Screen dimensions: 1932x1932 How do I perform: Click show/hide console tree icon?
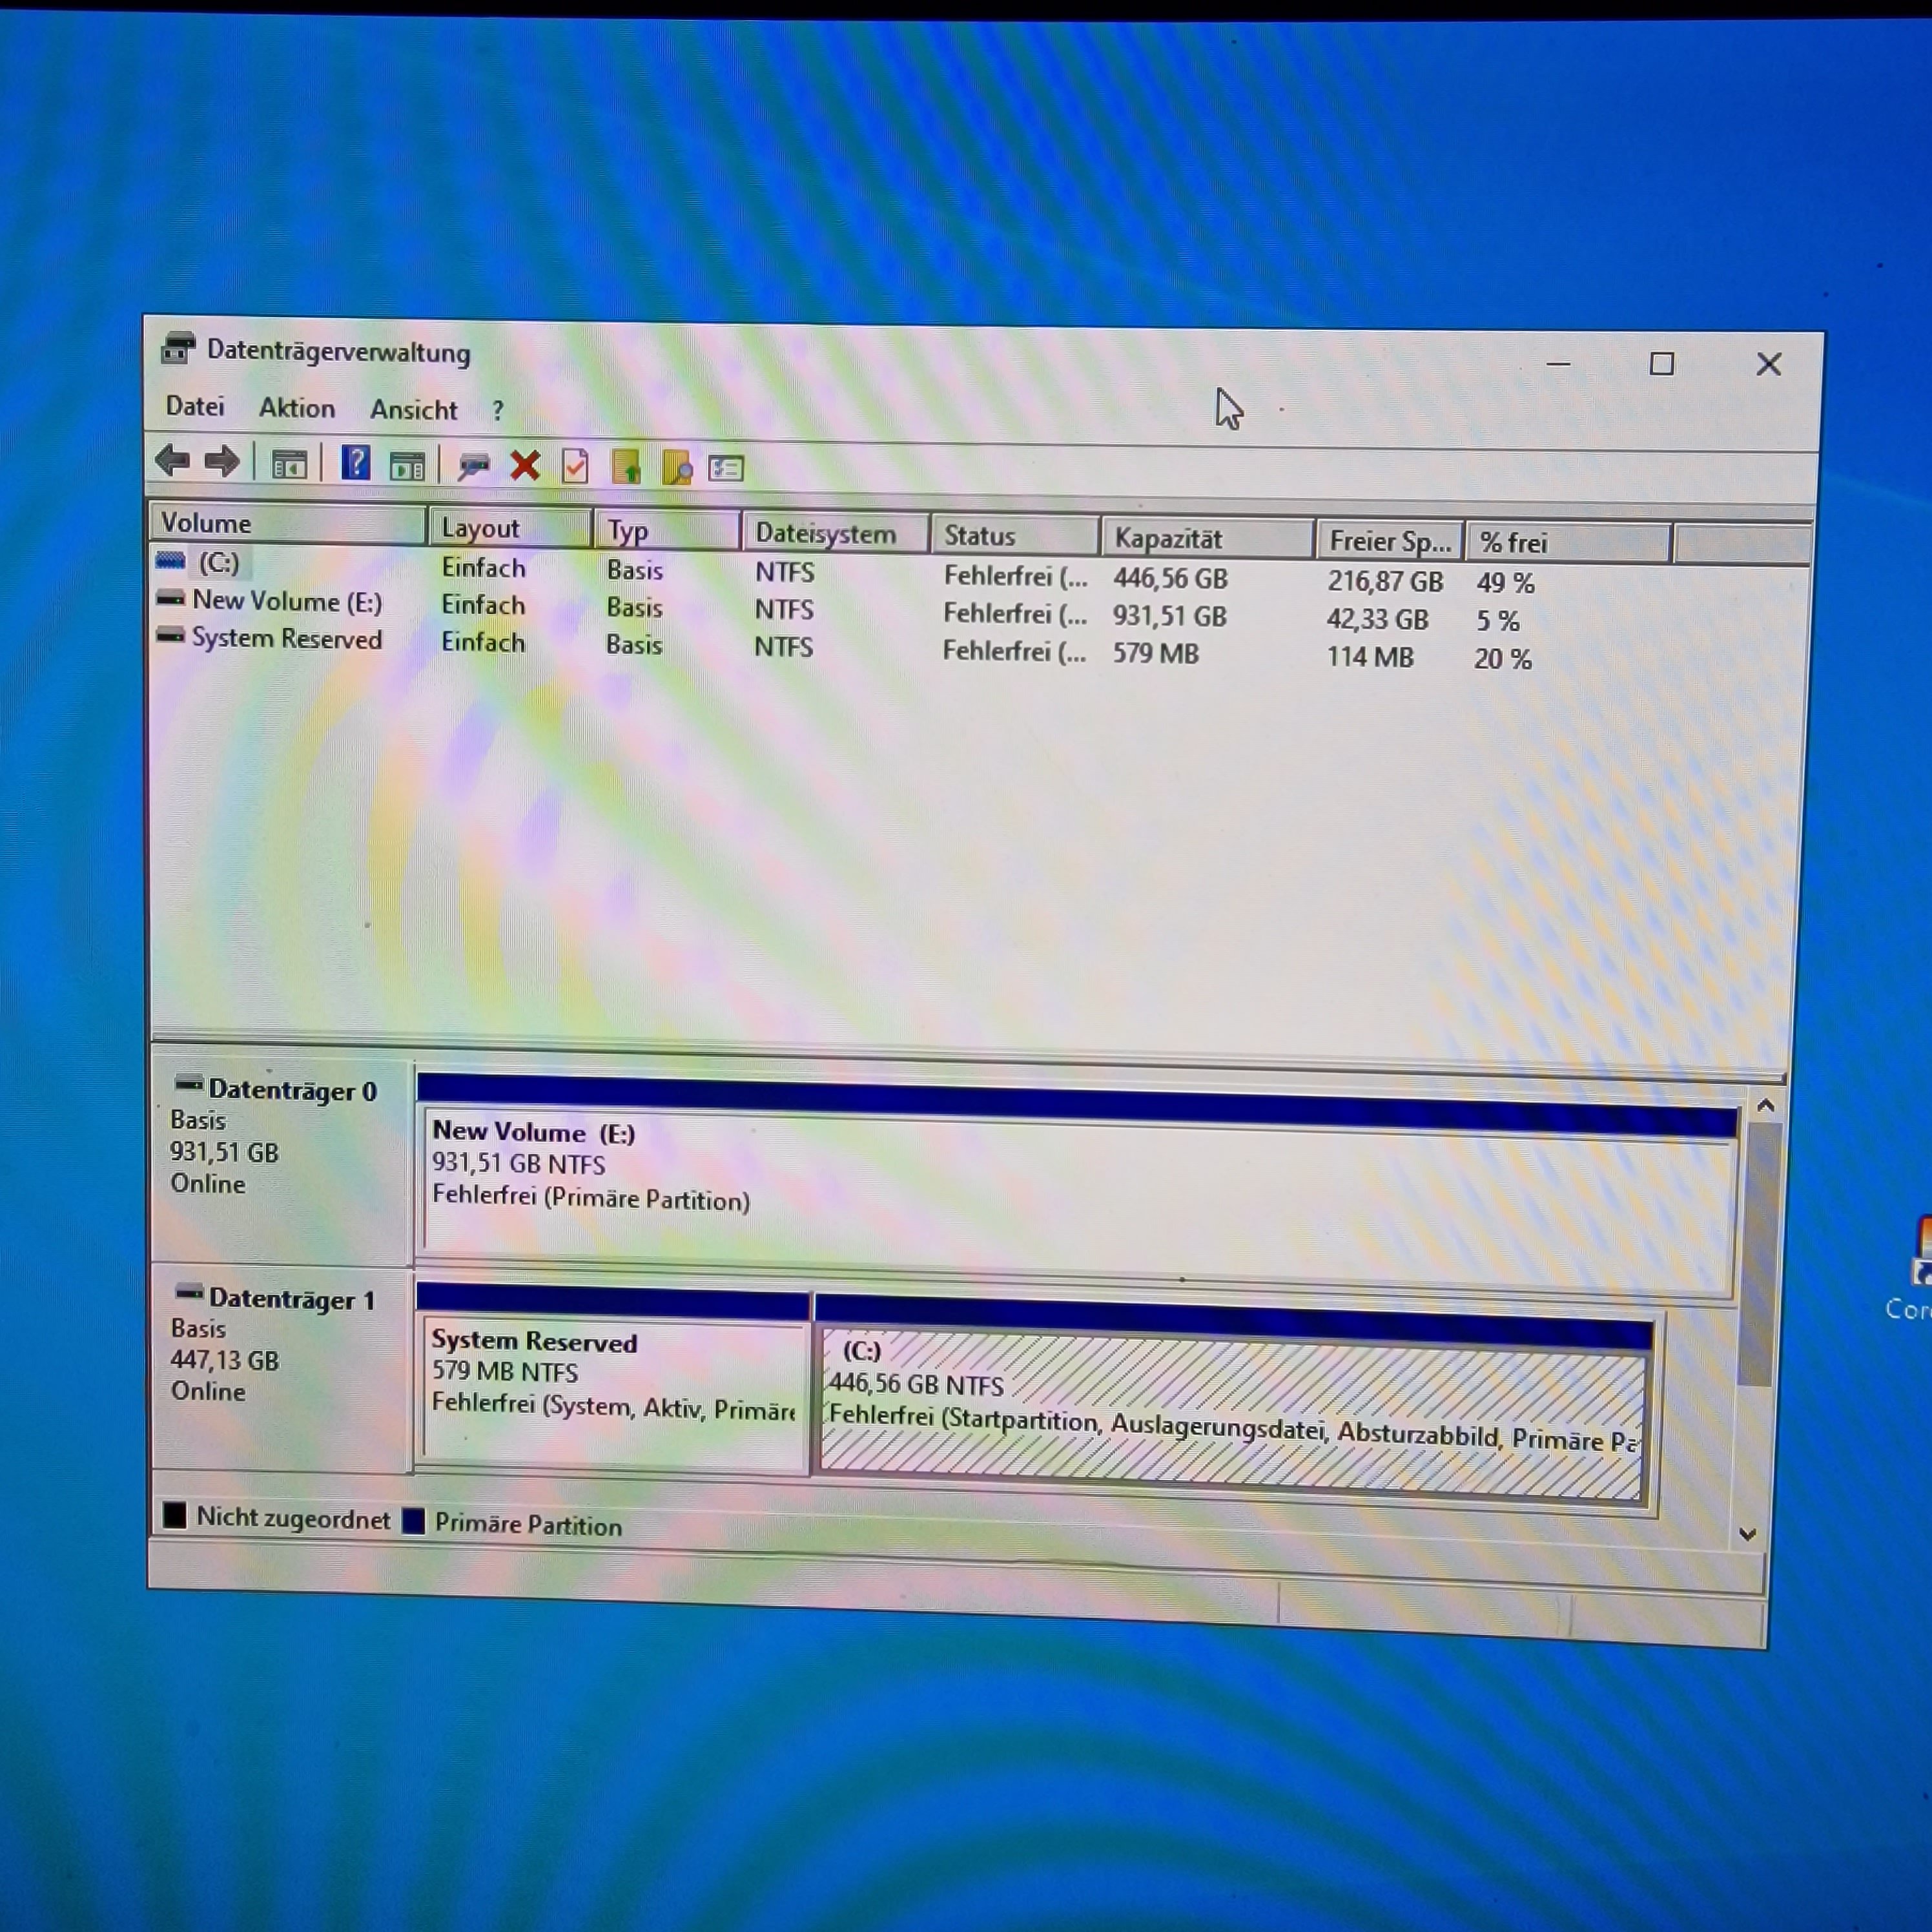pyautogui.click(x=289, y=464)
